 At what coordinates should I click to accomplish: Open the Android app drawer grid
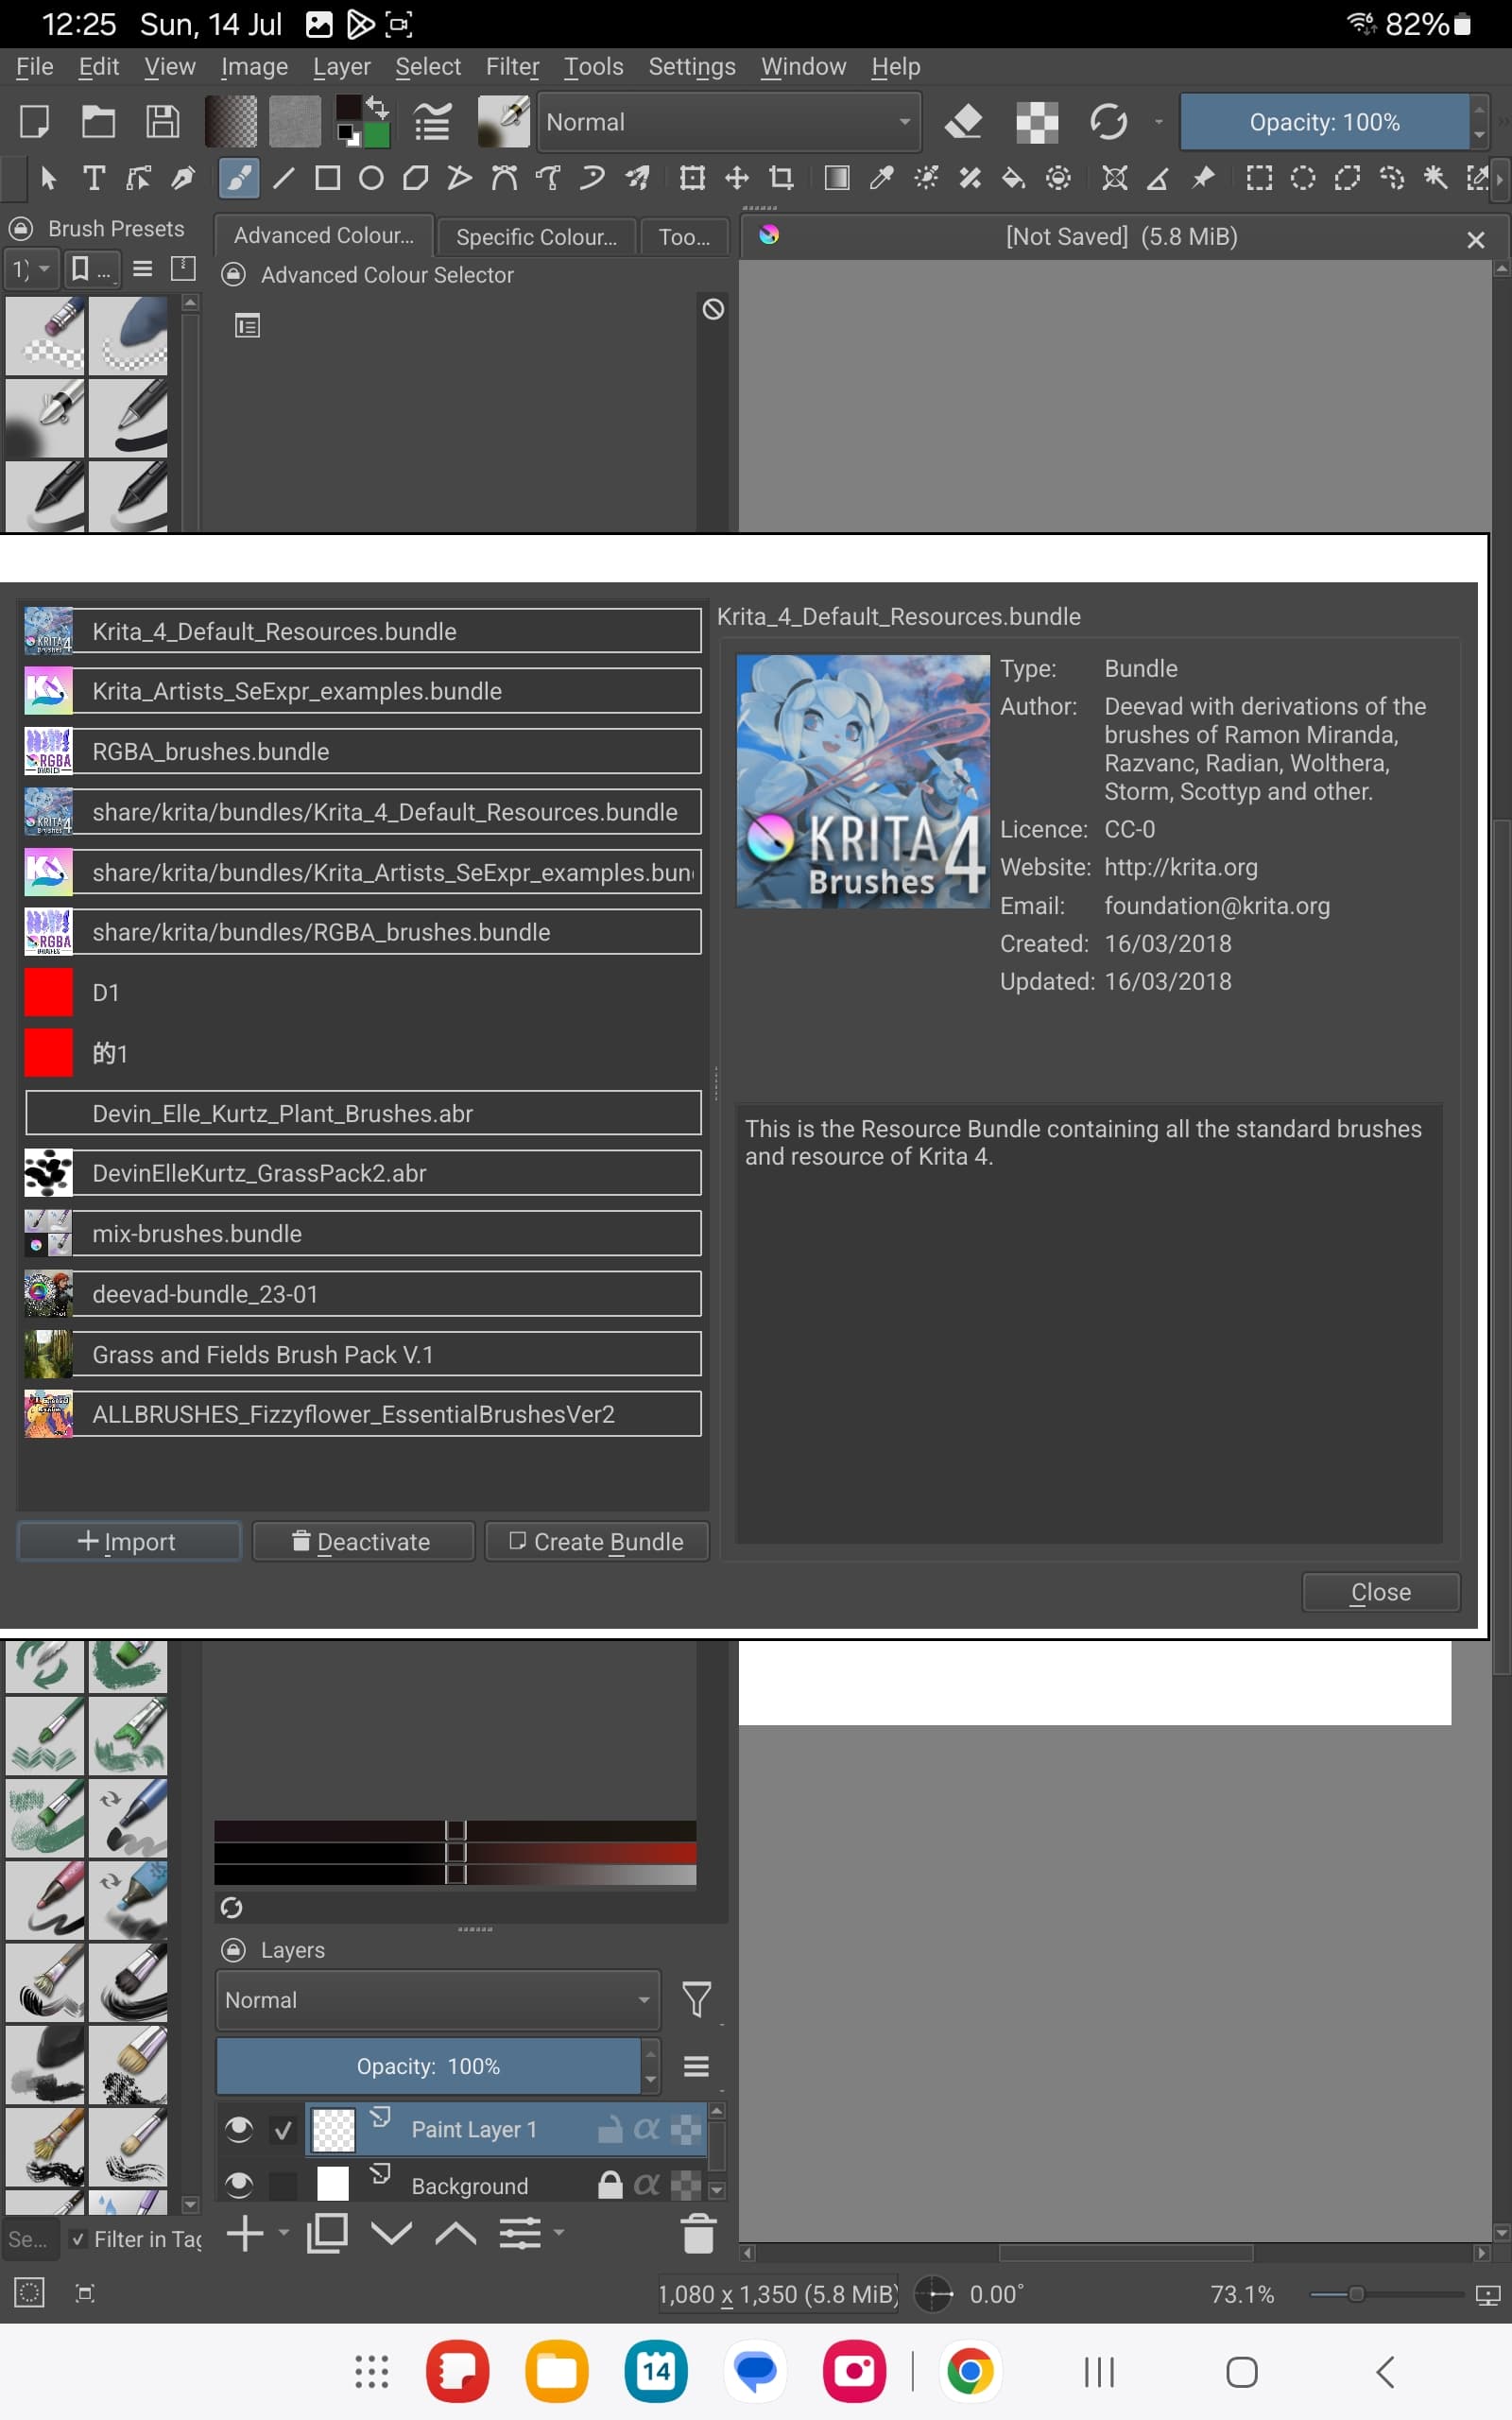coord(372,2371)
